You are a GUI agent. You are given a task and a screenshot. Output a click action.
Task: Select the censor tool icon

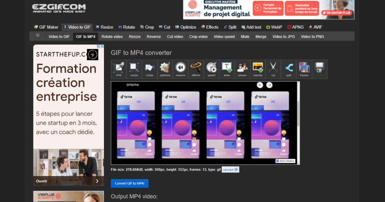pyautogui.click(x=242, y=69)
